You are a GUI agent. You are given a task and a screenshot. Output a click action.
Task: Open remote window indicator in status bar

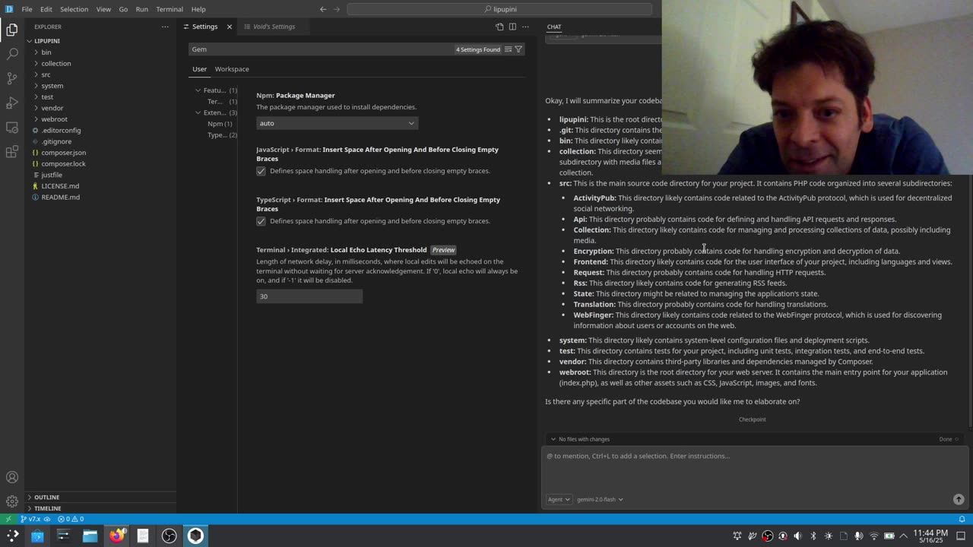[x=8, y=519]
